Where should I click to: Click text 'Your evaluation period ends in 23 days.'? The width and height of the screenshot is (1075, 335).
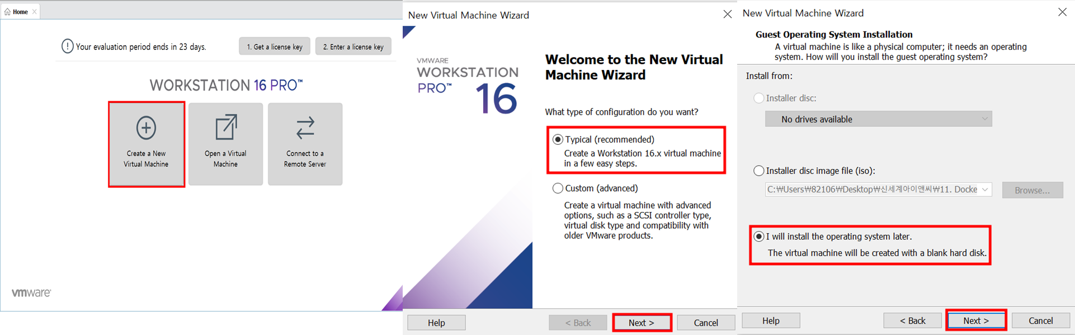click(141, 47)
